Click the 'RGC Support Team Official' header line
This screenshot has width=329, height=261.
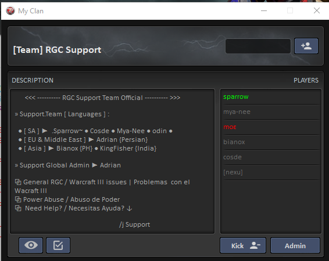coord(102,98)
